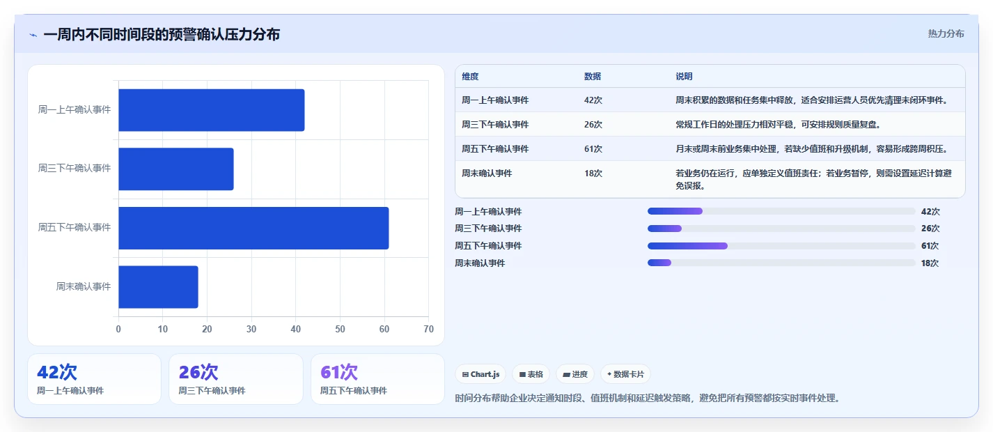Click the 热力分布 tag in header
Screen dimensions: 993x432
point(946,33)
